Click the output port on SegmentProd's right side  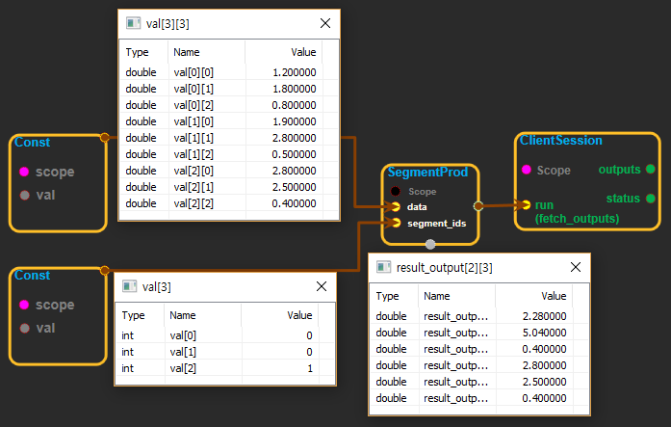point(478,205)
